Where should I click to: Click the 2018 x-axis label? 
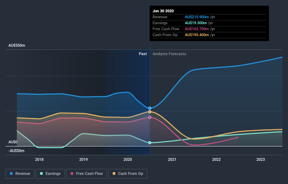pyautogui.click(x=39, y=159)
